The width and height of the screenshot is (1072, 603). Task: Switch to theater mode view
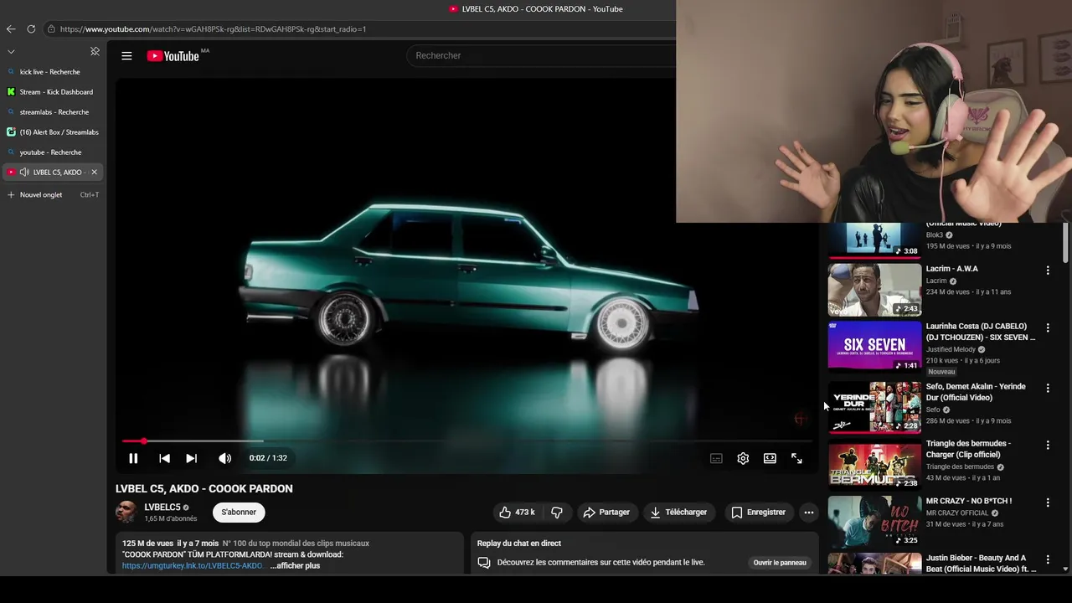(x=770, y=458)
